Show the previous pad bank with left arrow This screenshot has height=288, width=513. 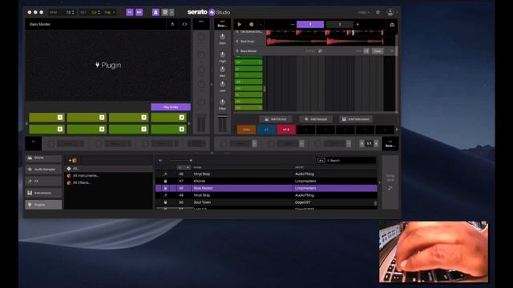click(x=26, y=123)
